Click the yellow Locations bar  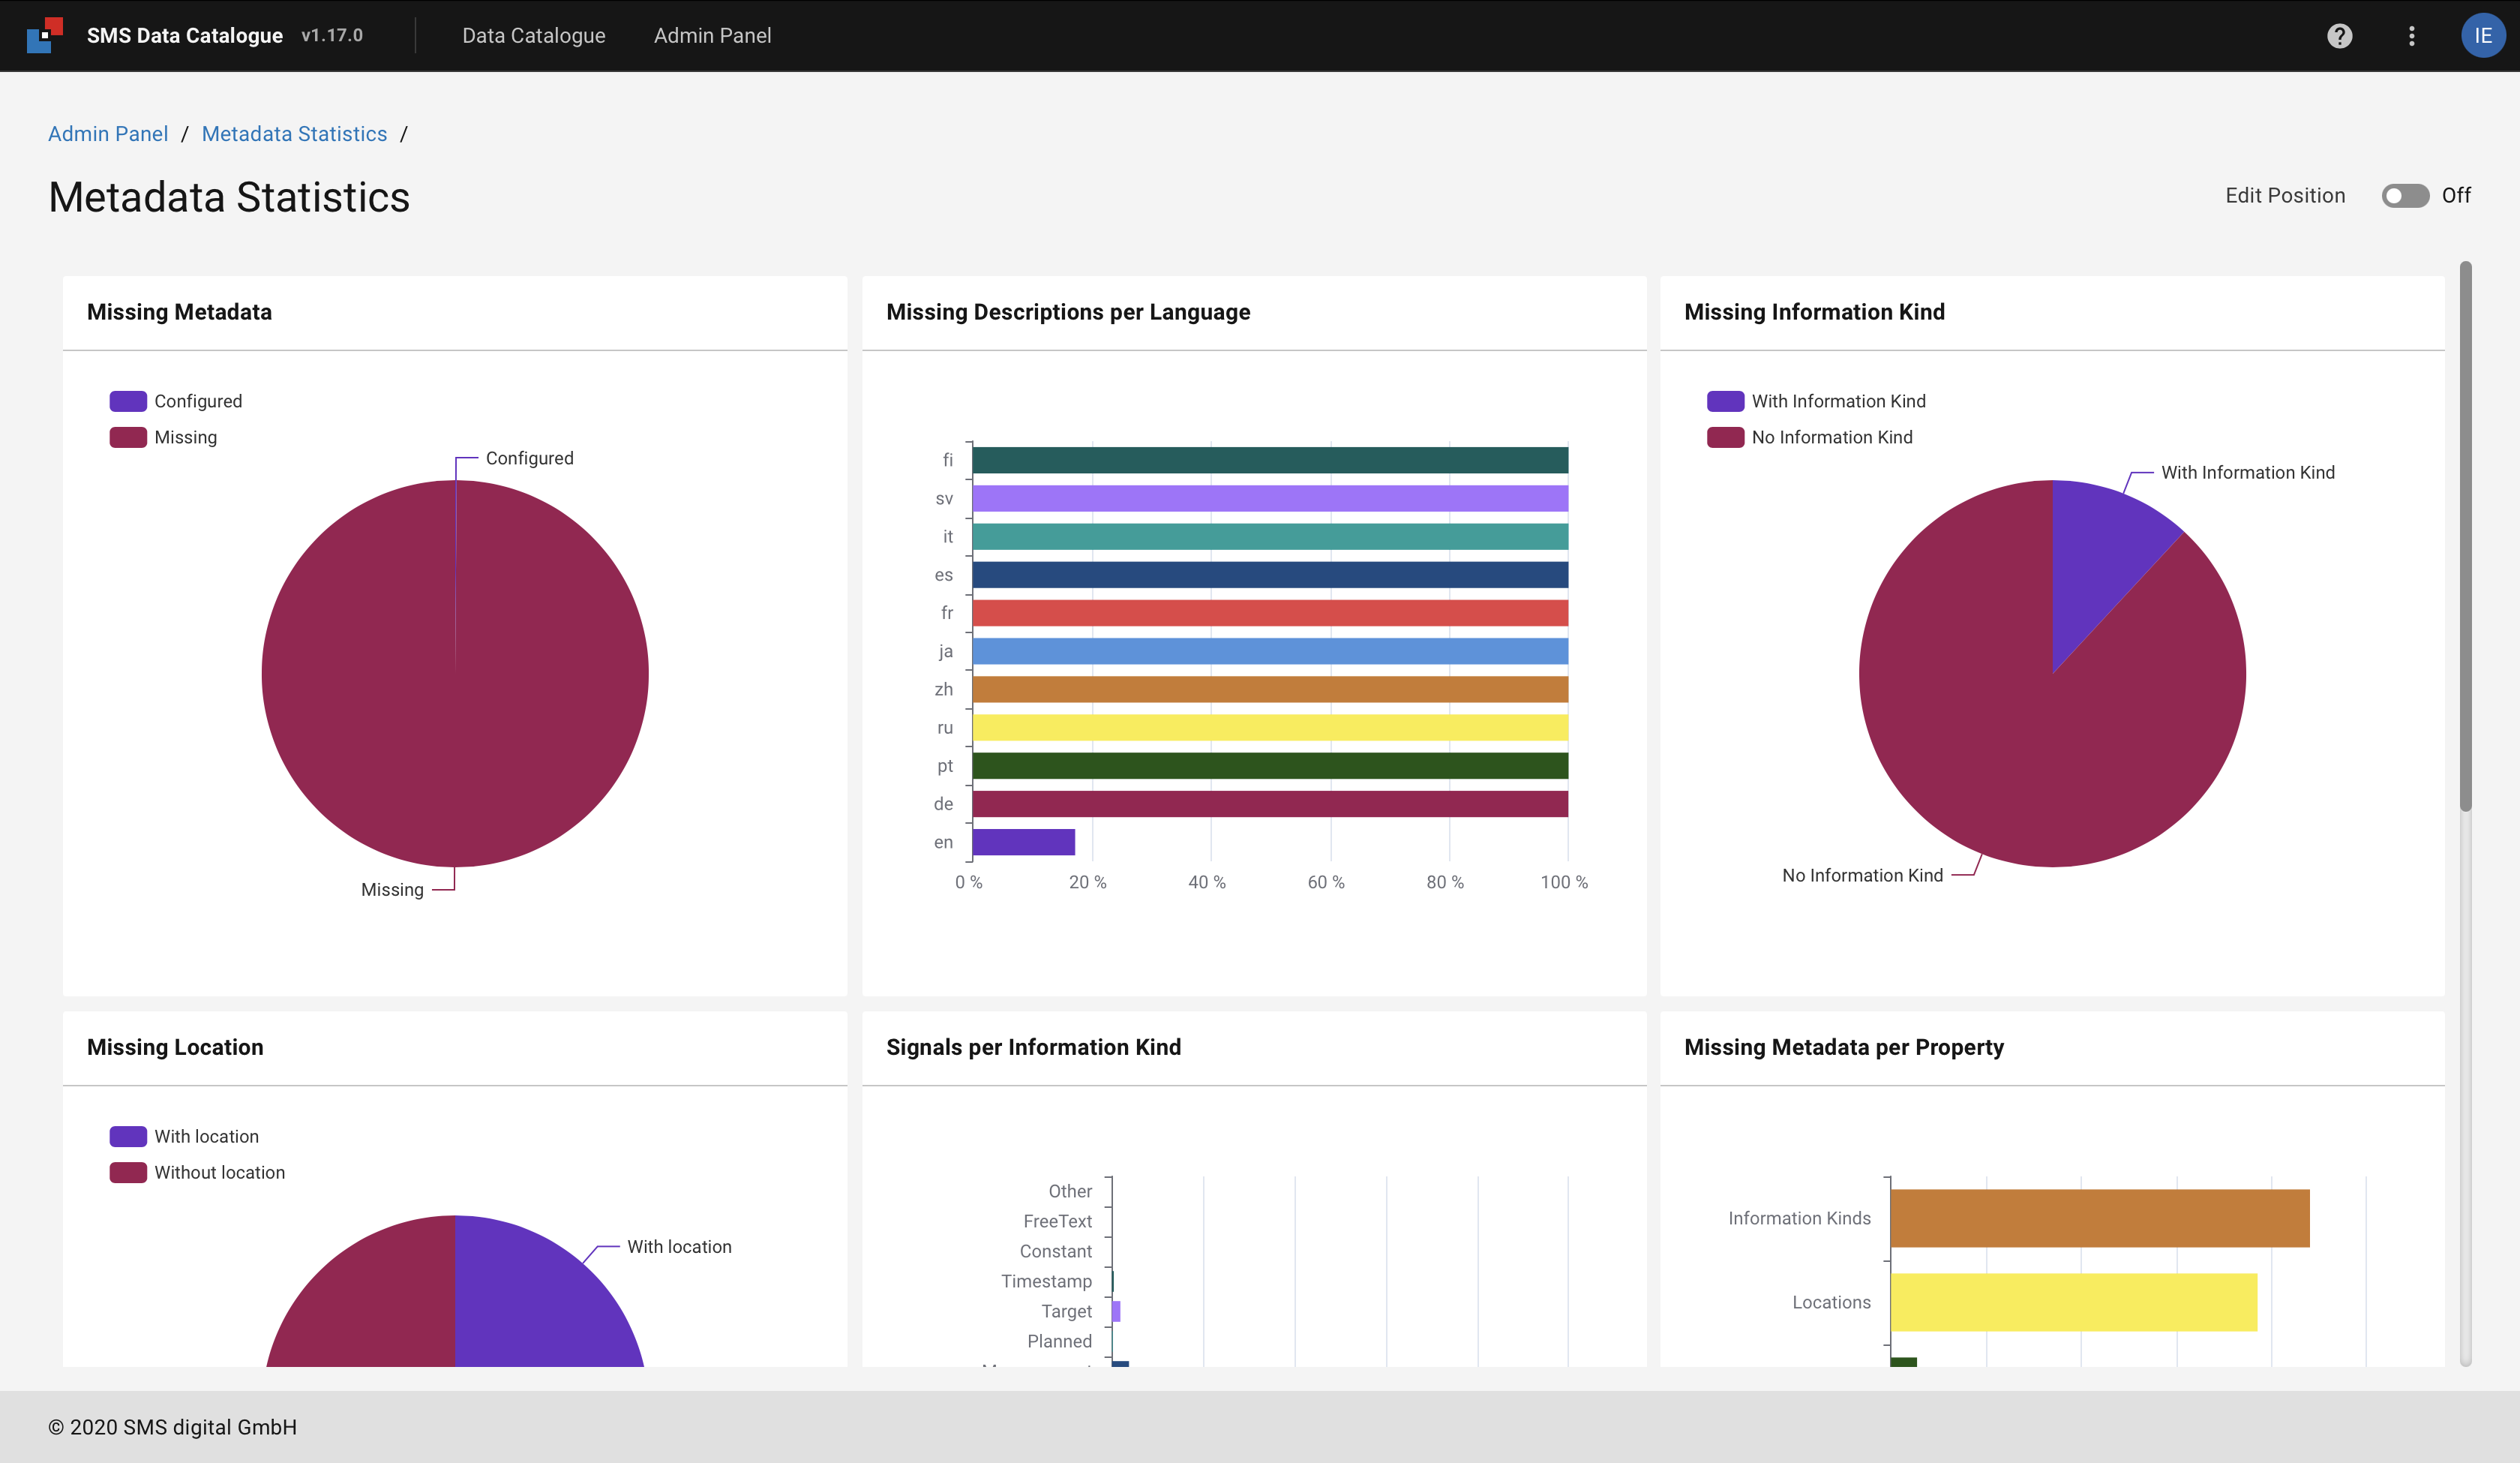[x=2073, y=1302]
